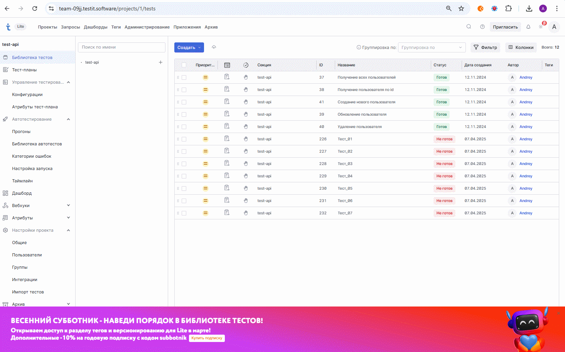Viewport: 565px width, 352px height.
Task: Open the Дашборды top menu item
Action: [x=96, y=27]
